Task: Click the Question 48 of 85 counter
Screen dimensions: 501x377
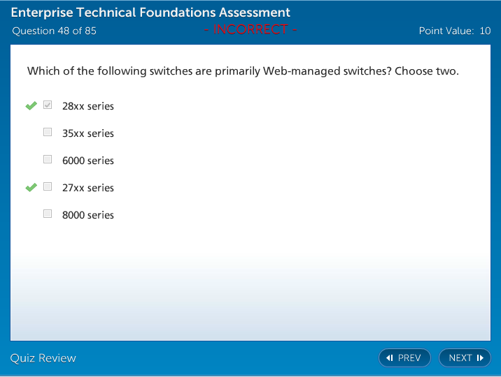Action: click(55, 31)
